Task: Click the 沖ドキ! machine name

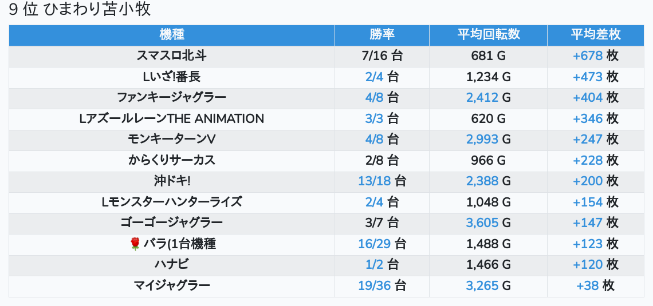Action: coord(172,181)
